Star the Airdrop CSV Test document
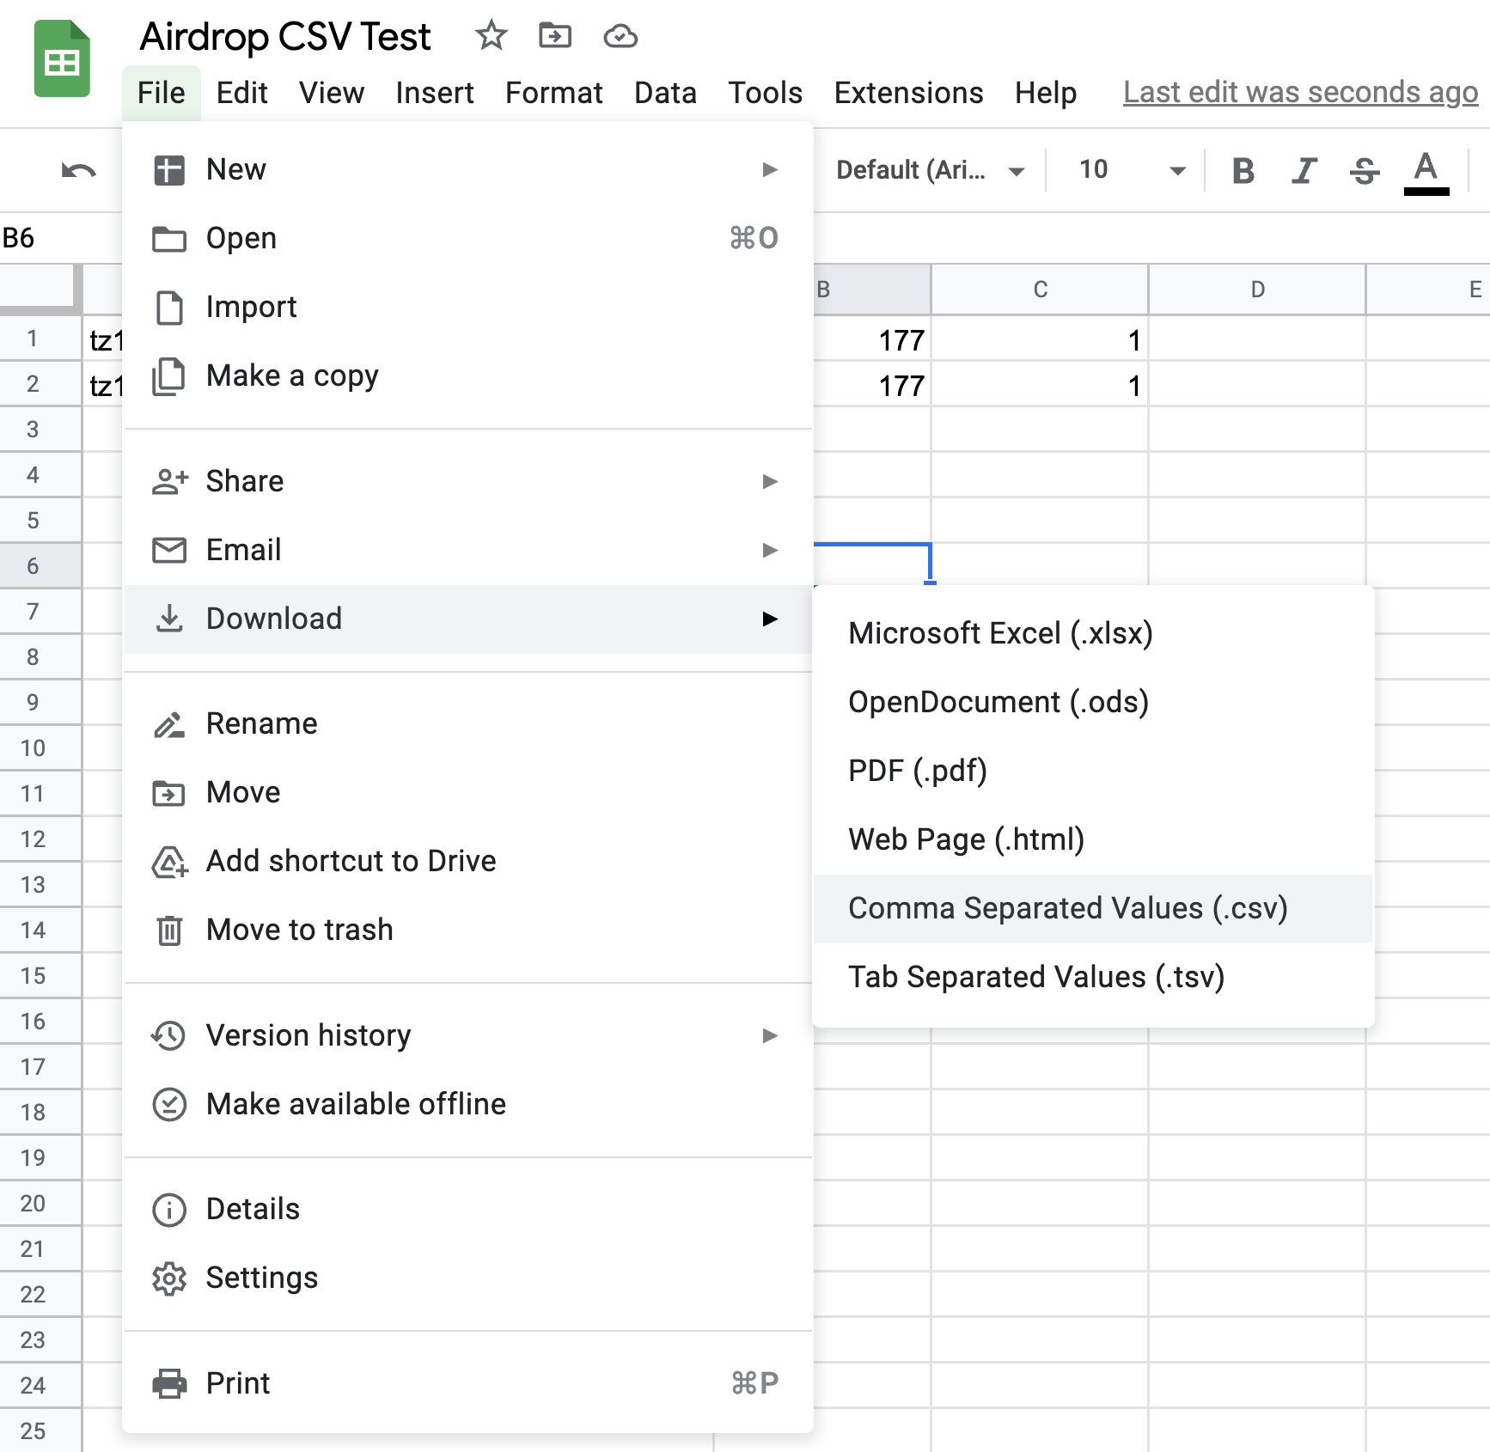This screenshot has height=1452, width=1490. [491, 36]
